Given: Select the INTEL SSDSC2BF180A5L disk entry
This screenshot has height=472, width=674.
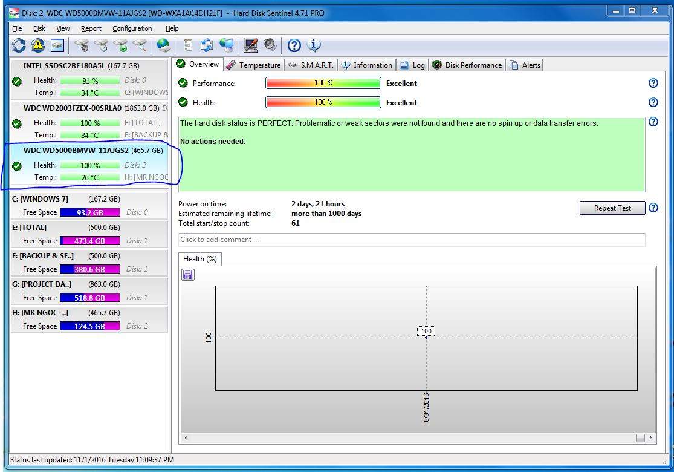Looking at the screenshot, I should click(x=89, y=79).
